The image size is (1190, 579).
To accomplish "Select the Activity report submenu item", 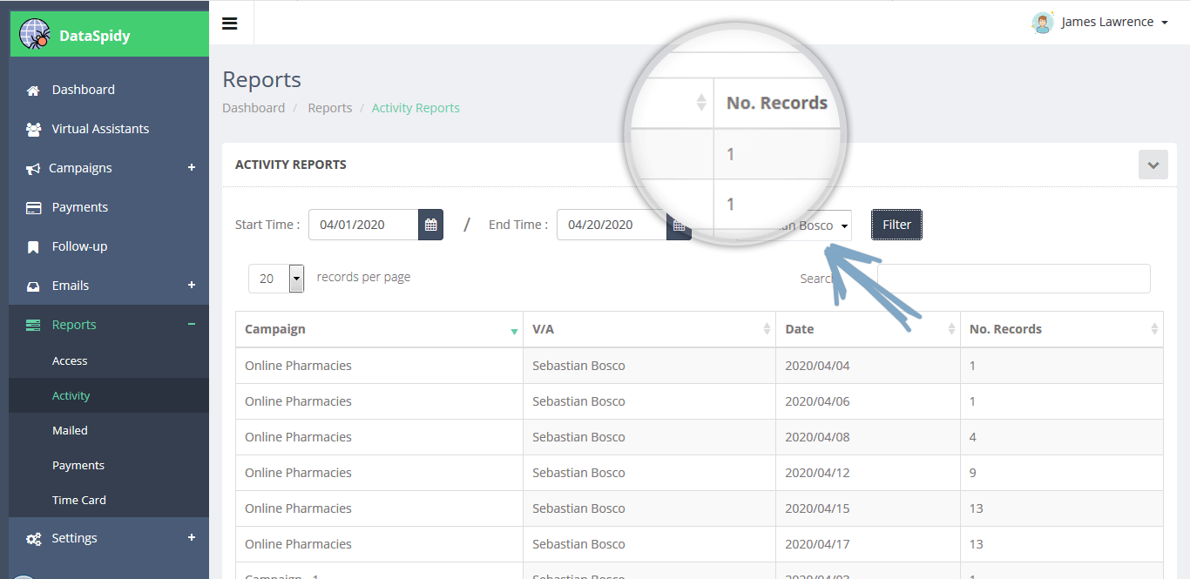I will click(x=71, y=395).
